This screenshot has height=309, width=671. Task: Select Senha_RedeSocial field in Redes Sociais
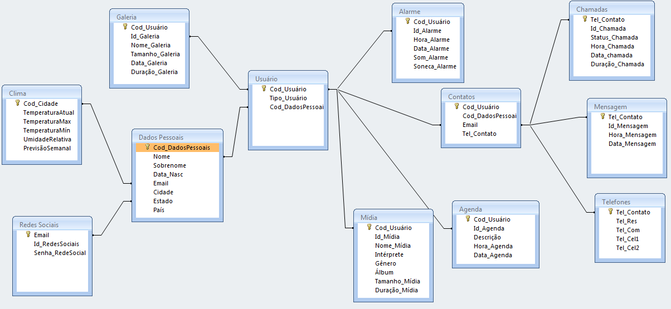[60, 253]
